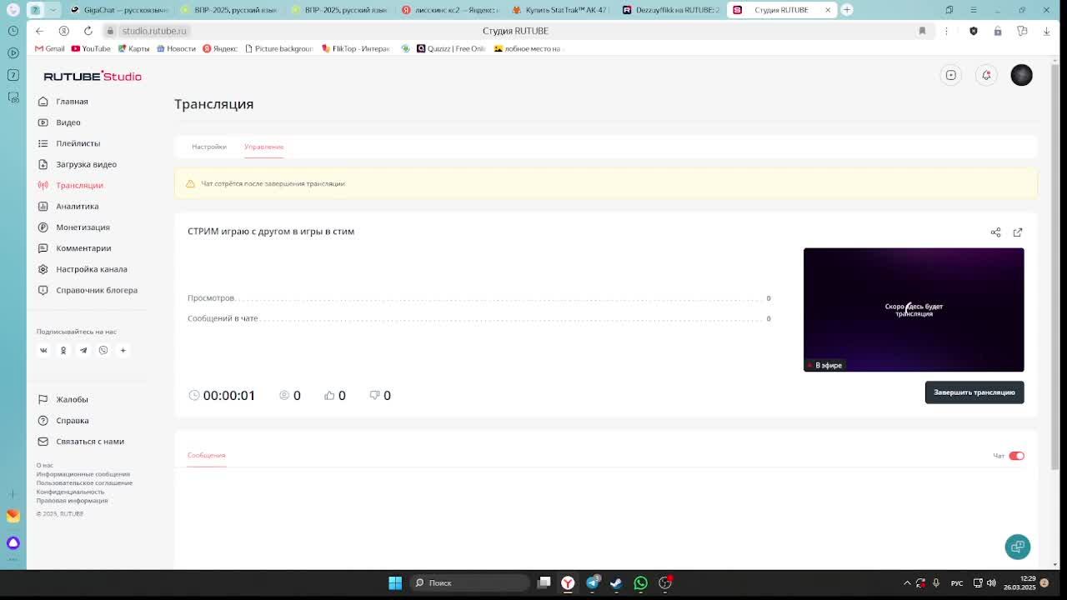Open the Telegram social icon
Screen dimensions: 1067x600
[x=83, y=350]
